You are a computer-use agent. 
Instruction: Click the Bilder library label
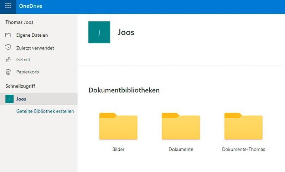click(x=118, y=149)
